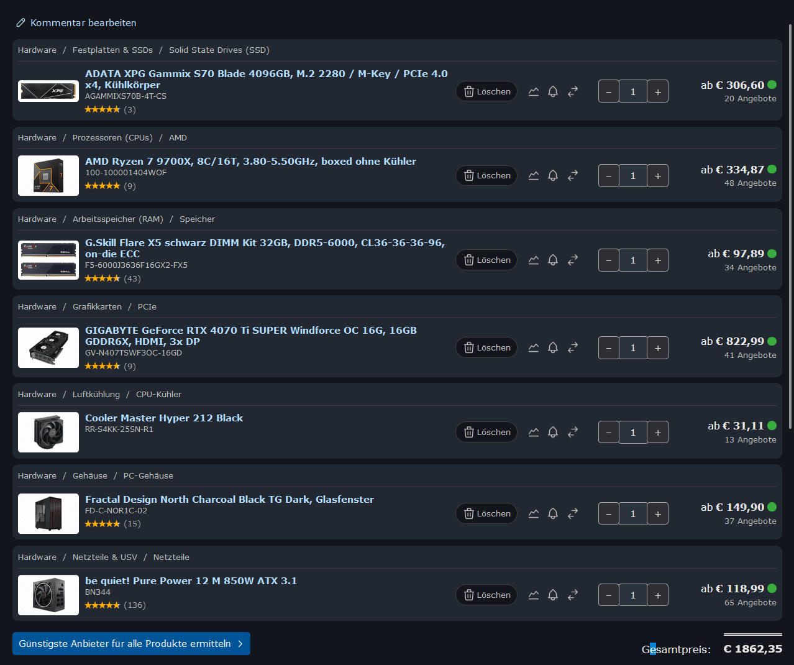The width and height of the screenshot is (794, 665).
Task: Click Günstigste Anbieter für alle Produkte ermitteln
Action: [x=131, y=644]
